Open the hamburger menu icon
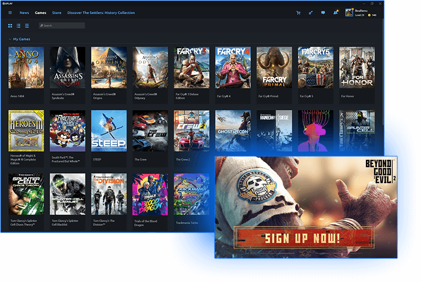The width and height of the screenshot is (421, 282). 10,13
